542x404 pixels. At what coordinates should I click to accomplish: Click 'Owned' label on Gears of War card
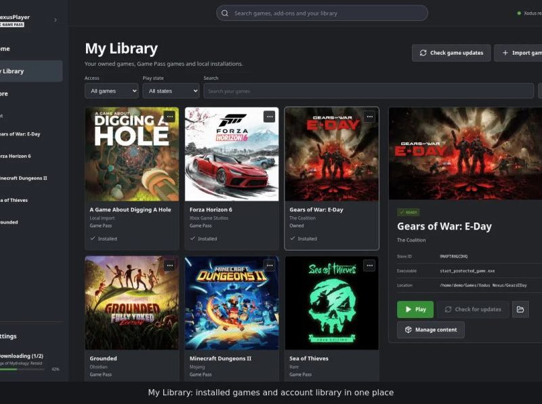(297, 226)
